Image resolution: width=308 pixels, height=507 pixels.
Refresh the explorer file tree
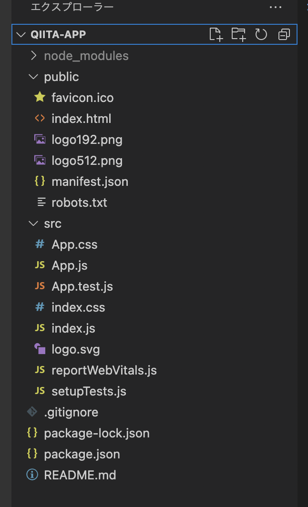(x=261, y=34)
